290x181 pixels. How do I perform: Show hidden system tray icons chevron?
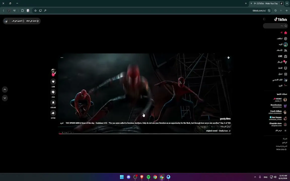[x=255, y=177]
